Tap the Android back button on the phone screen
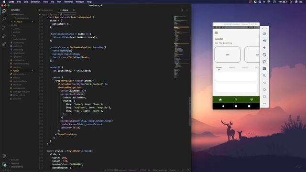This screenshot has width=306, height=172. click(223, 106)
